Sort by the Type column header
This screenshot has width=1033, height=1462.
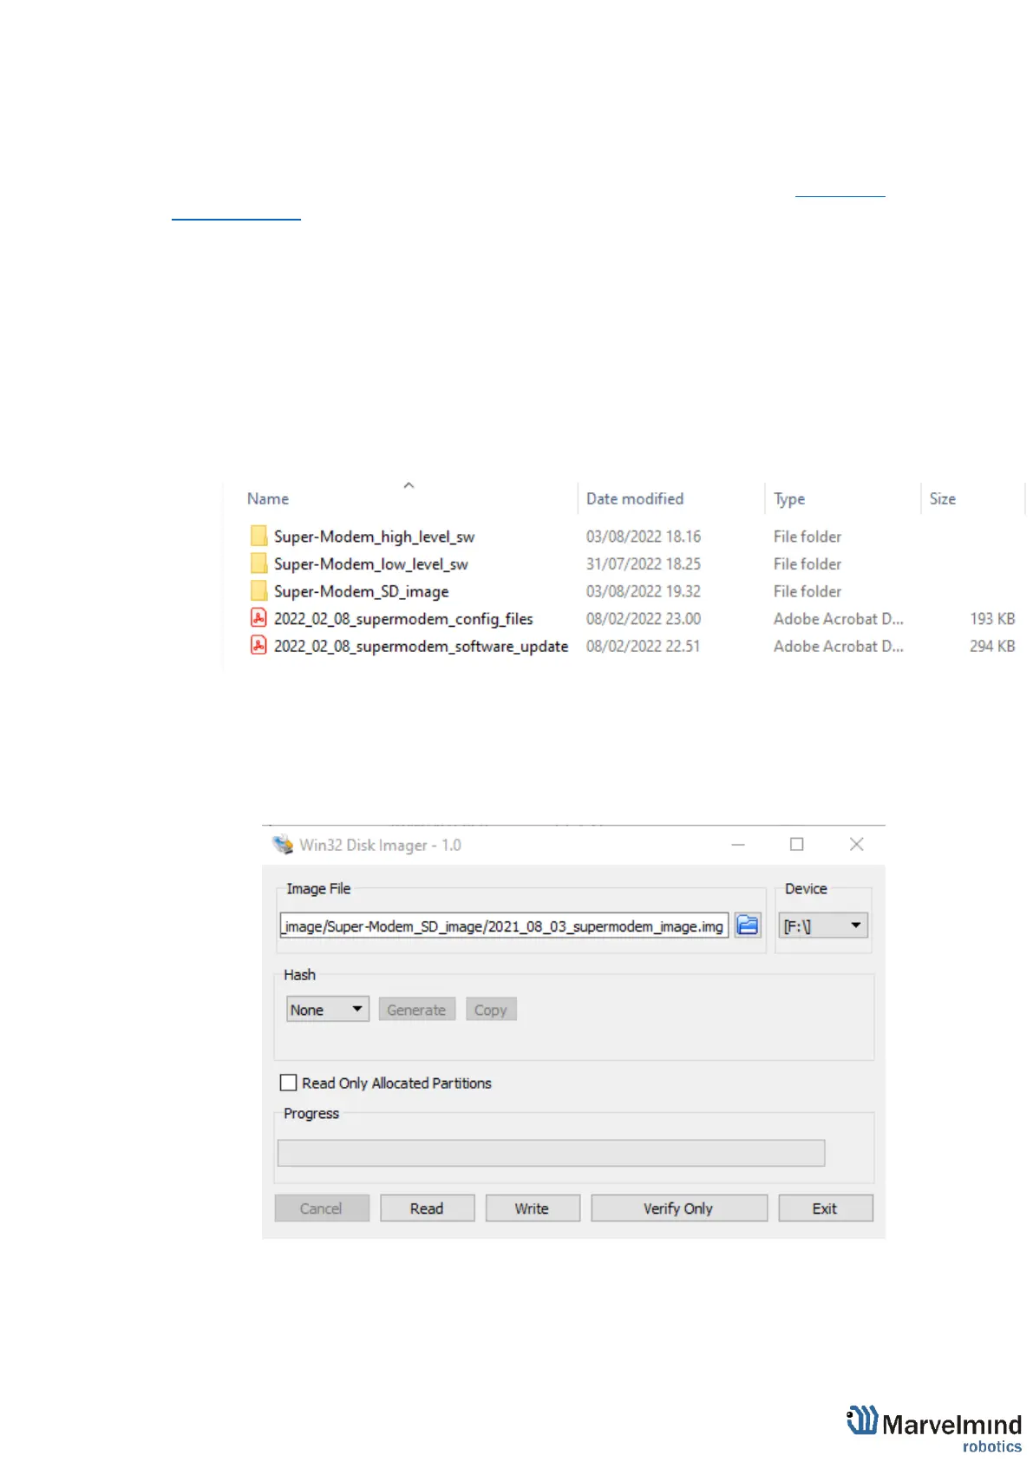789,498
